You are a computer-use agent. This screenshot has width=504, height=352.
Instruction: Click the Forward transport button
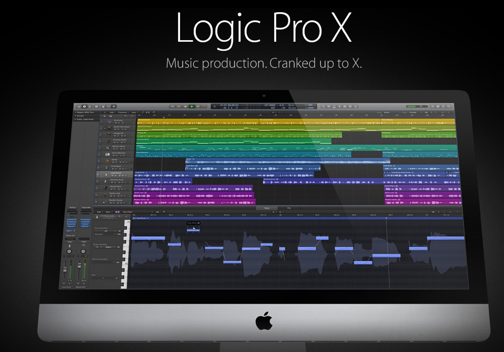(179, 106)
